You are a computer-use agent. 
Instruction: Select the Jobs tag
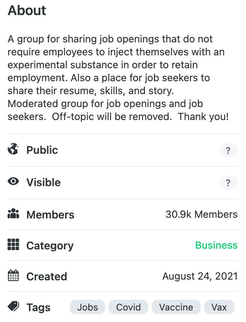coord(87,307)
